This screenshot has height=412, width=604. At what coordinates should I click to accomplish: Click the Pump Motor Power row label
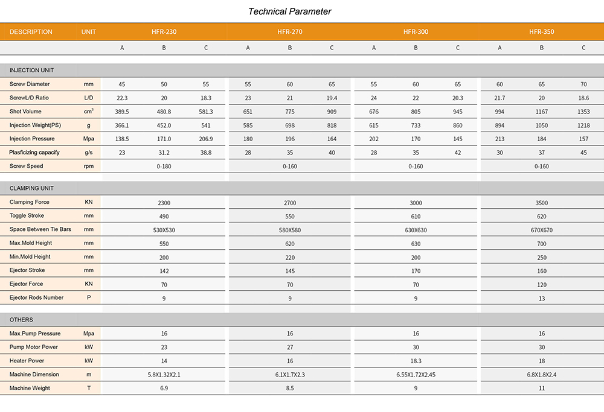(34, 347)
